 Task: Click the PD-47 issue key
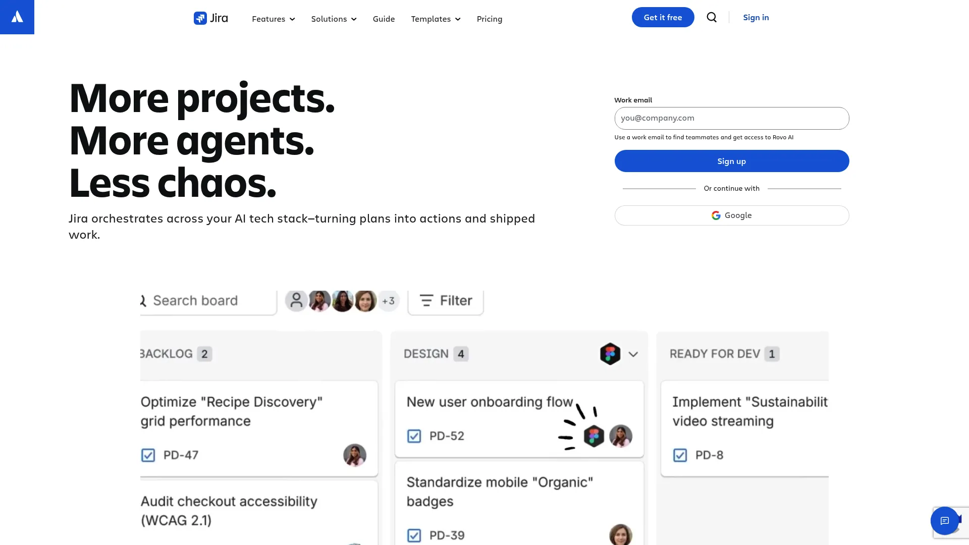pyautogui.click(x=181, y=455)
